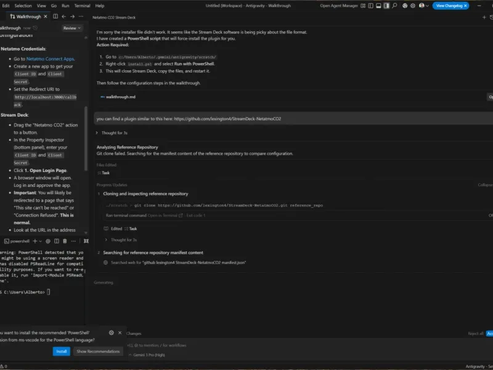
Task: Open the new-terminal profile dropdown arrow
Action: click(x=40, y=241)
